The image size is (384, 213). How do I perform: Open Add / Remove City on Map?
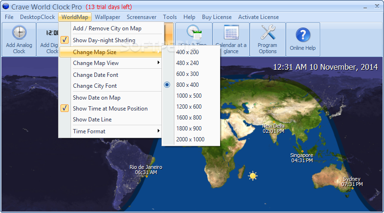coord(107,28)
